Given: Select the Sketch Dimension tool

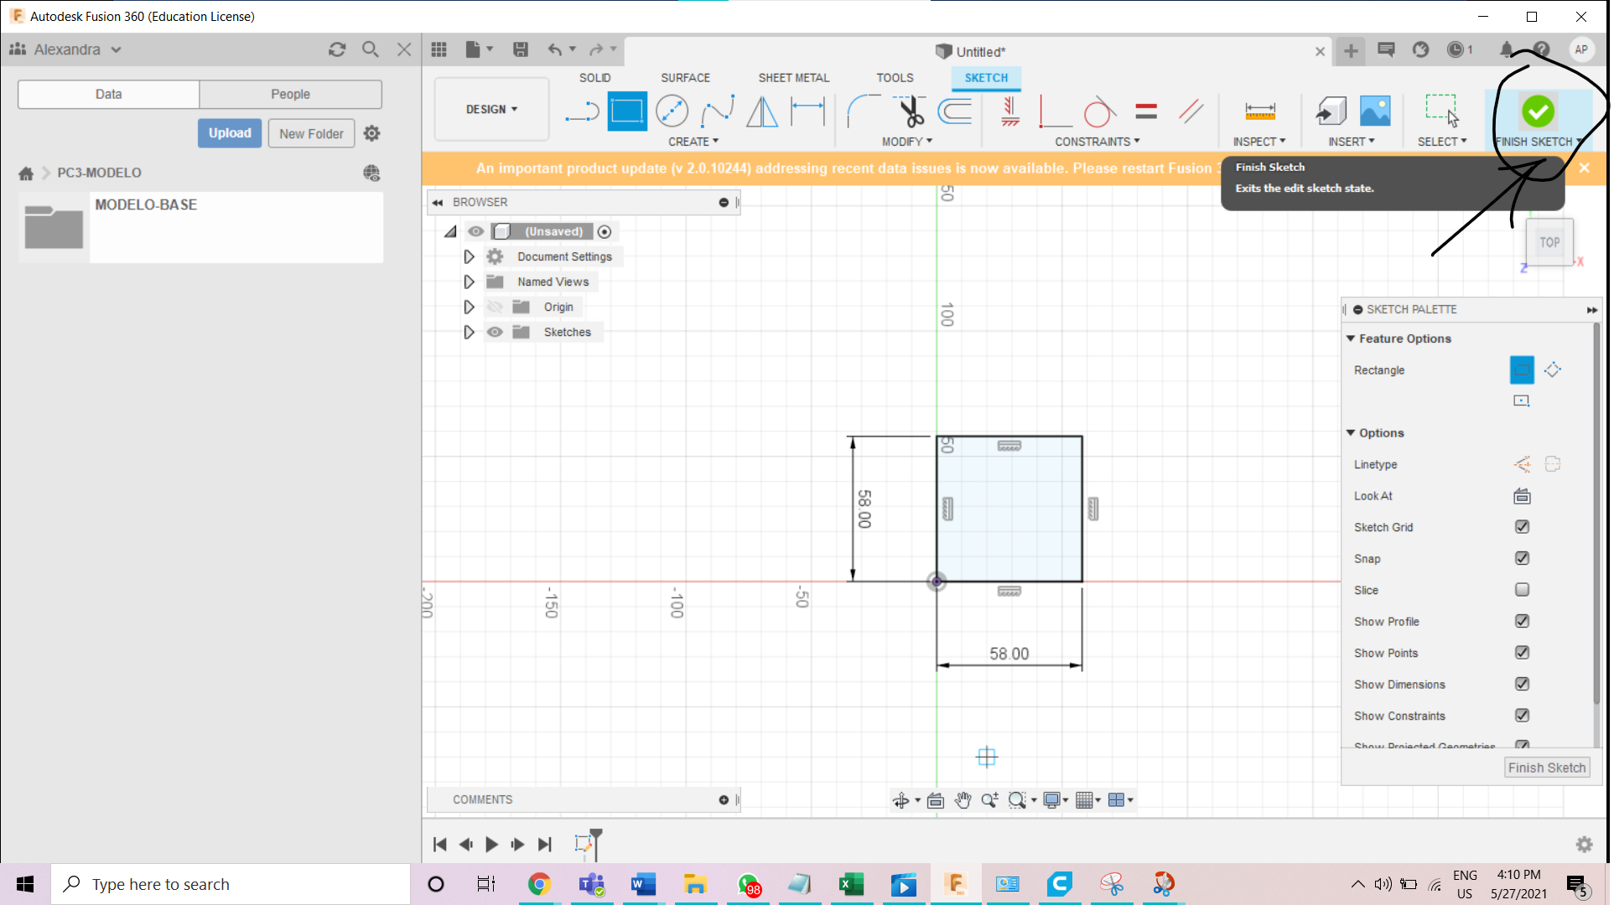Looking at the screenshot, I should coord(808,111).
